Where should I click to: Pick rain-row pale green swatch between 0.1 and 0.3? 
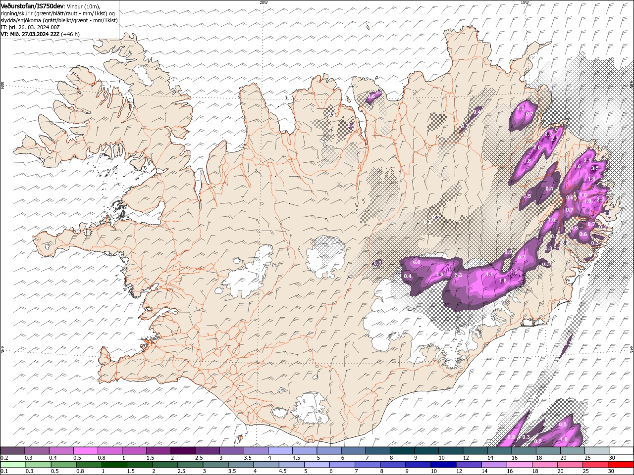pos(13,465)
